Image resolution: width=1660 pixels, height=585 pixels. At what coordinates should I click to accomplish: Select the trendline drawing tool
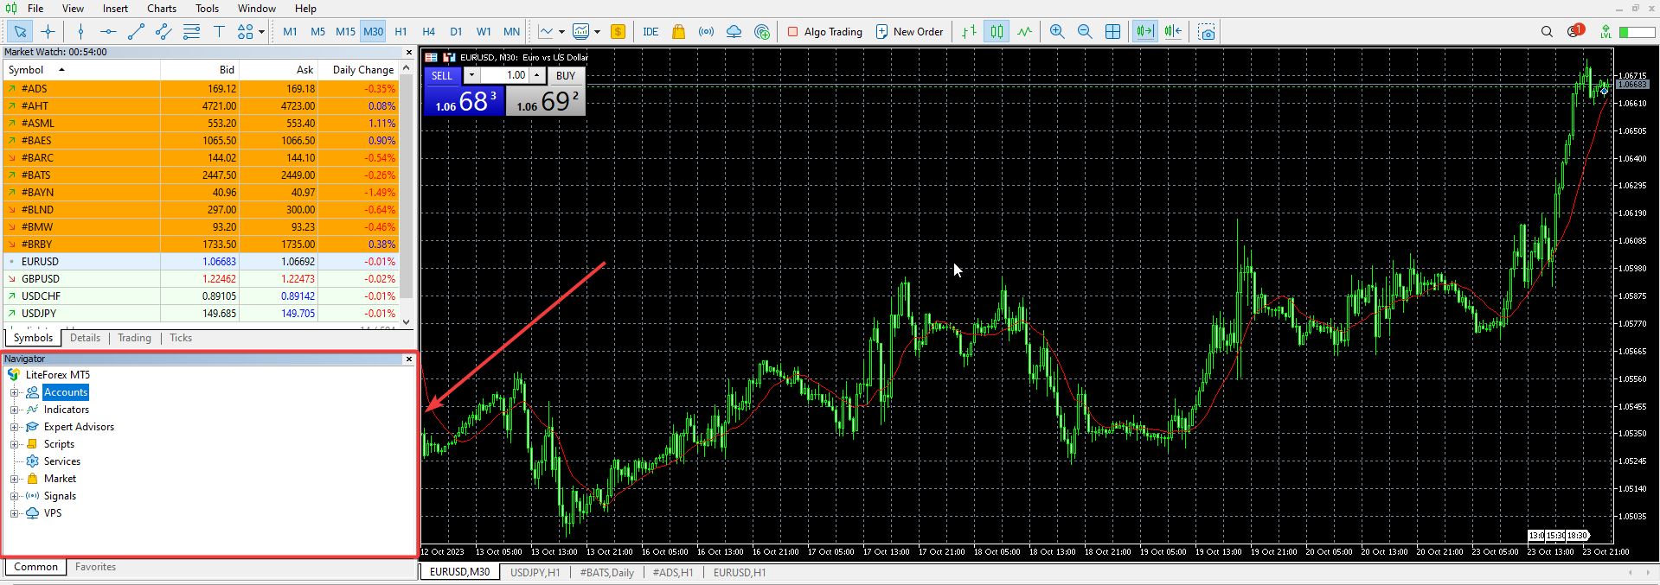point(136,32)
